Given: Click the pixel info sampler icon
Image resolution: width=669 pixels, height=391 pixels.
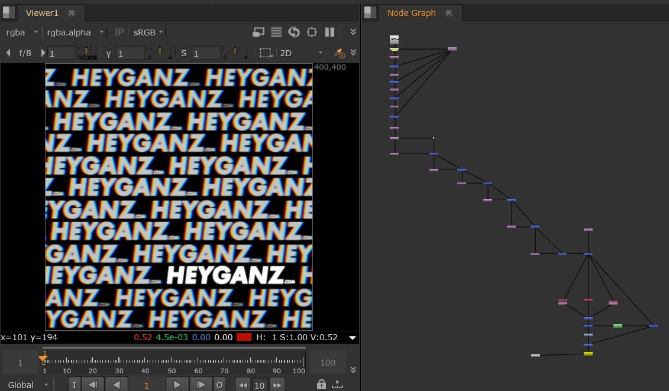Looking at the screenshot, I should point(339,53).
